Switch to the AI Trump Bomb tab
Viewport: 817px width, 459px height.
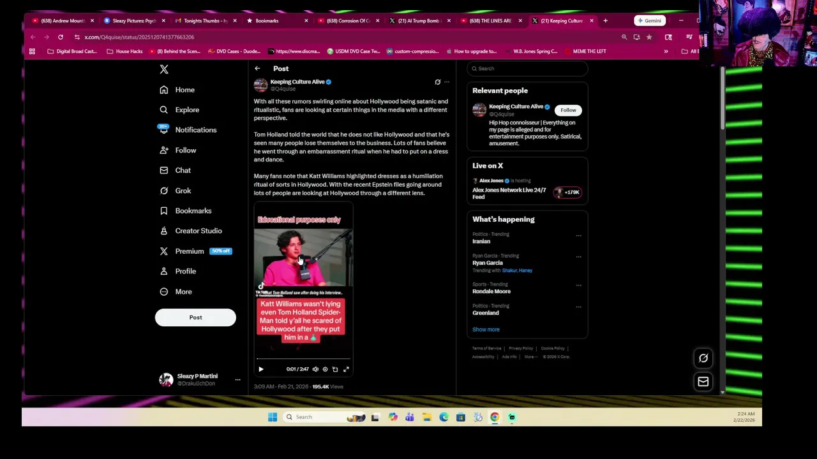(418, 20)
